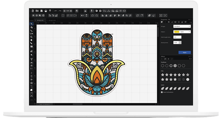
Task: Open a file with the folder icon
Action: click(37, 11)
